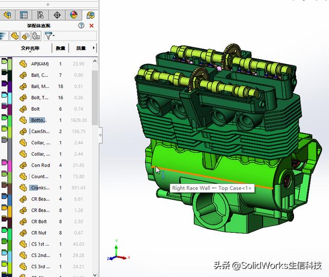Image resolution: width=329 pixels, height=277 pixels.
Task: Click the CS 3rd ... part icon
Action: click(x=23, y=267)
